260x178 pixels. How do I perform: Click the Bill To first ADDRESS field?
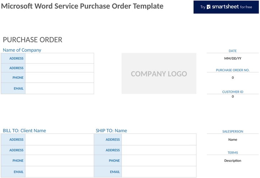(x=60, y=140)
